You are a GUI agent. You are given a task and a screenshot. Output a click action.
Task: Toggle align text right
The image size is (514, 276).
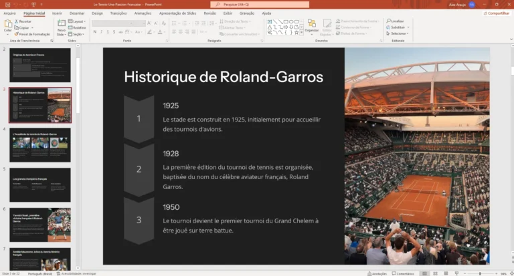pyautogui.click(x=187, y=32)
